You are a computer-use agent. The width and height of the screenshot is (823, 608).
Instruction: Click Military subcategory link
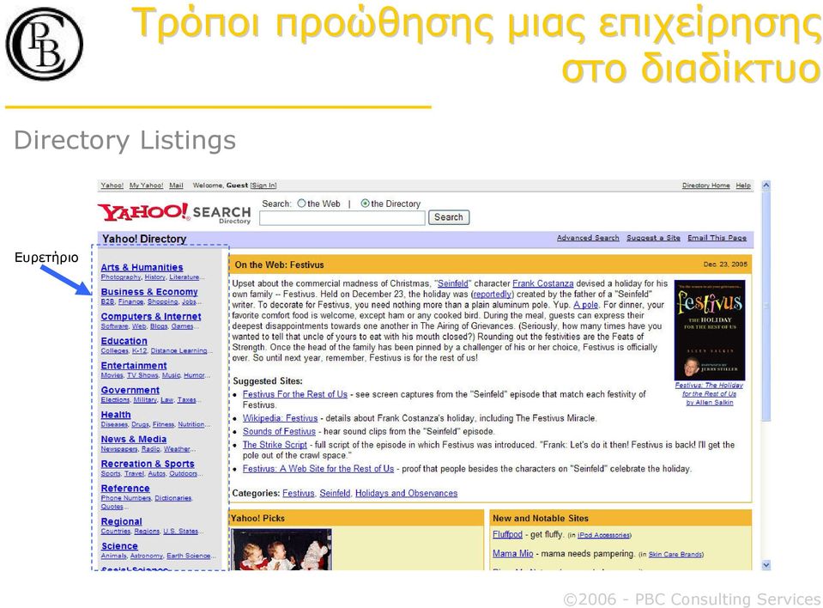point(145,399)
